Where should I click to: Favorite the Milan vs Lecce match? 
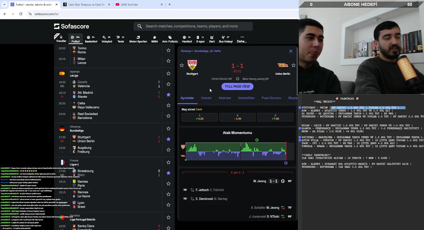pyautogui.click(x=168, y=61)
